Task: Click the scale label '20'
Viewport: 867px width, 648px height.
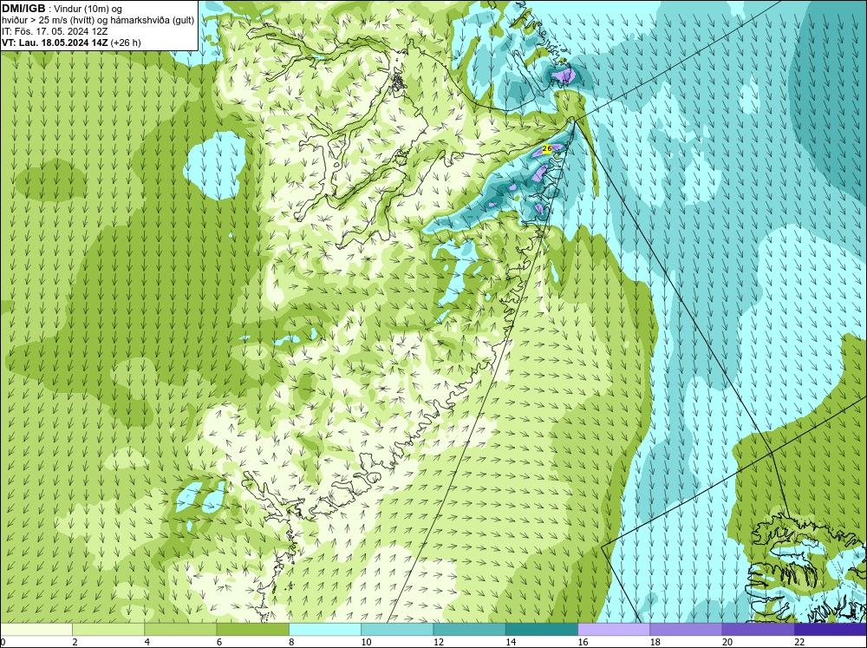Action: 727,642
